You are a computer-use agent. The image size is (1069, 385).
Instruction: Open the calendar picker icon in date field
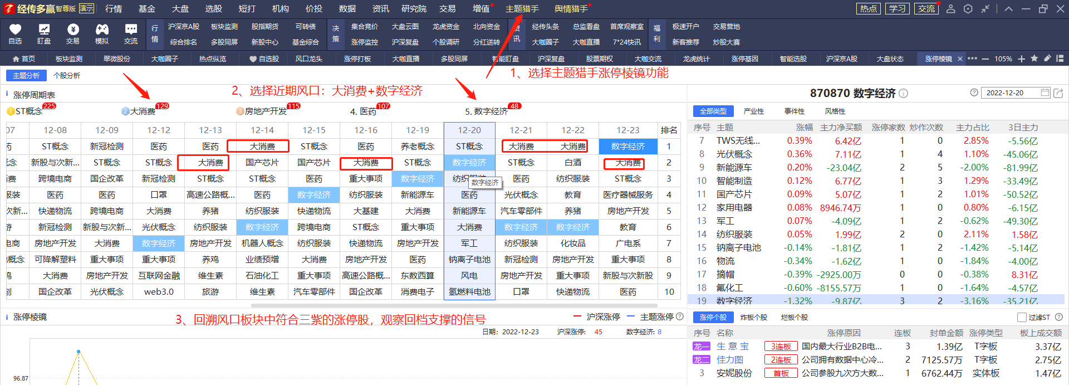[x=1045, y=92]
